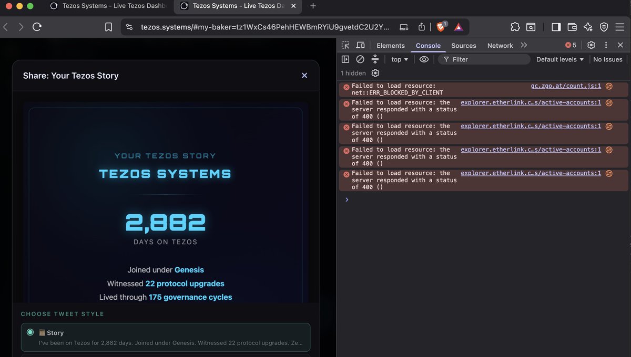
Task: Click the console Filter input field
Action: pyautogui.click(x=484, y=59)
